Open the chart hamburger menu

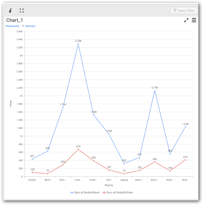click(x=194, y=20)
